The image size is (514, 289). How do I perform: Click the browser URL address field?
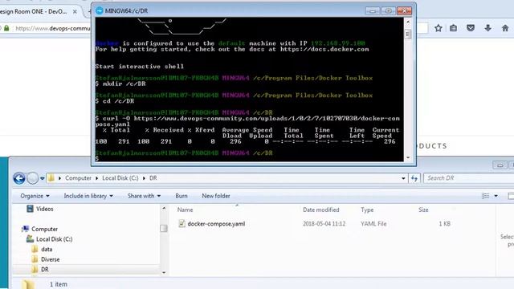[52, 29]
